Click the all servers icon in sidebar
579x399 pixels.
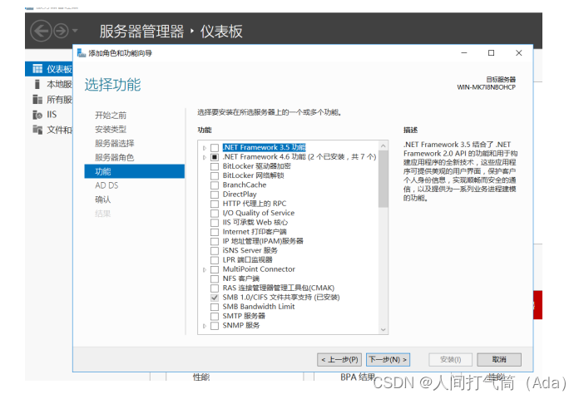point(37,99)
